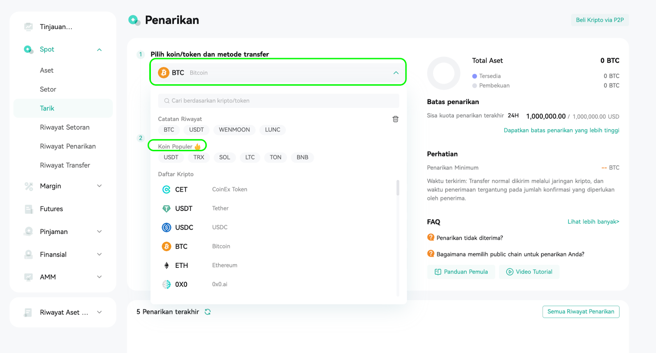This screenshot has height=353, width=656.
Task: Expand the AMM menu section
Action: (99, 277)
